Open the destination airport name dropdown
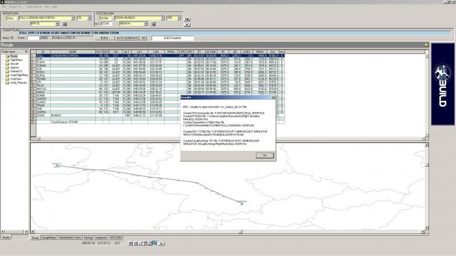Image resolution: width=456 pixels, height=256 pixels. click(162, 18)
